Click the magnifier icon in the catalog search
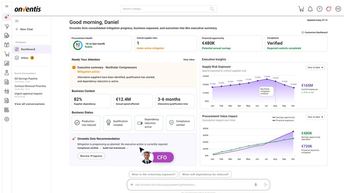 coord(212,9)
